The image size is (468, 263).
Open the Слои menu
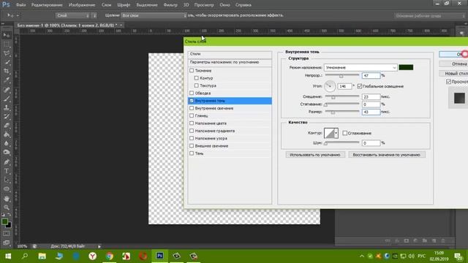[x=106, y=5]
